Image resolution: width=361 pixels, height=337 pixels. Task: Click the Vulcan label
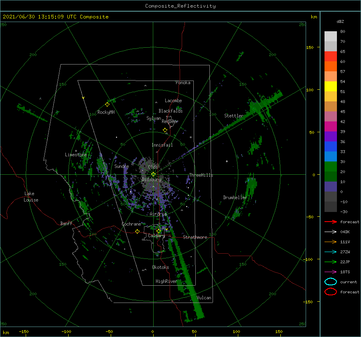point(204,298)
